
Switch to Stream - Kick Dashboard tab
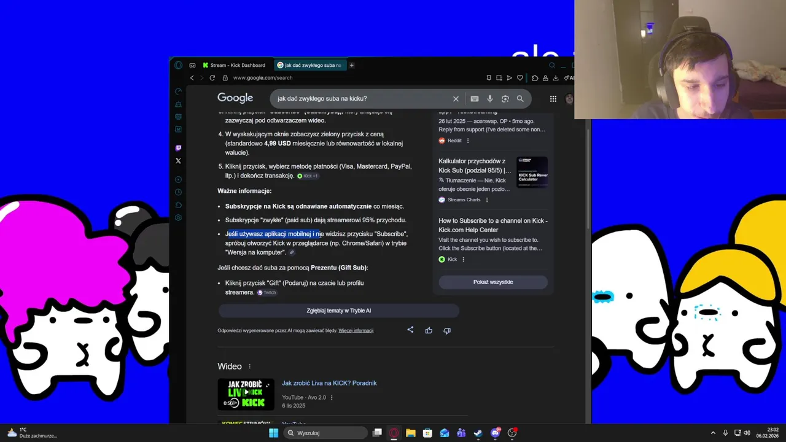[x=234, y=65]
